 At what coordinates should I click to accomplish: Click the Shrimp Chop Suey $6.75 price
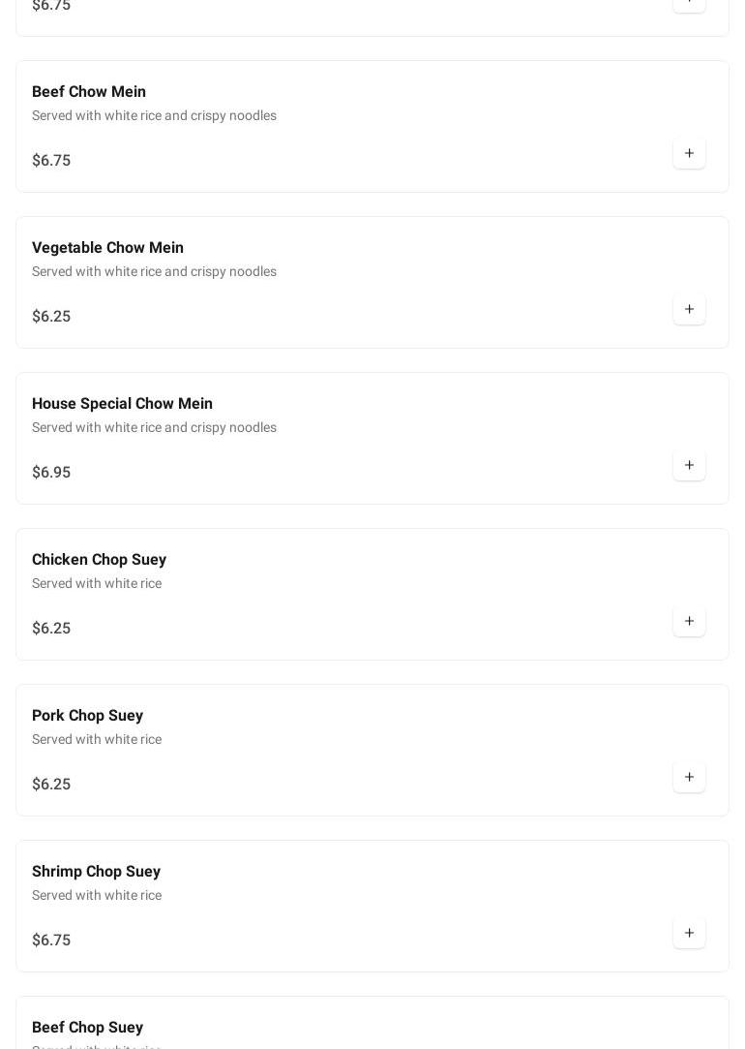coord(51,941)
